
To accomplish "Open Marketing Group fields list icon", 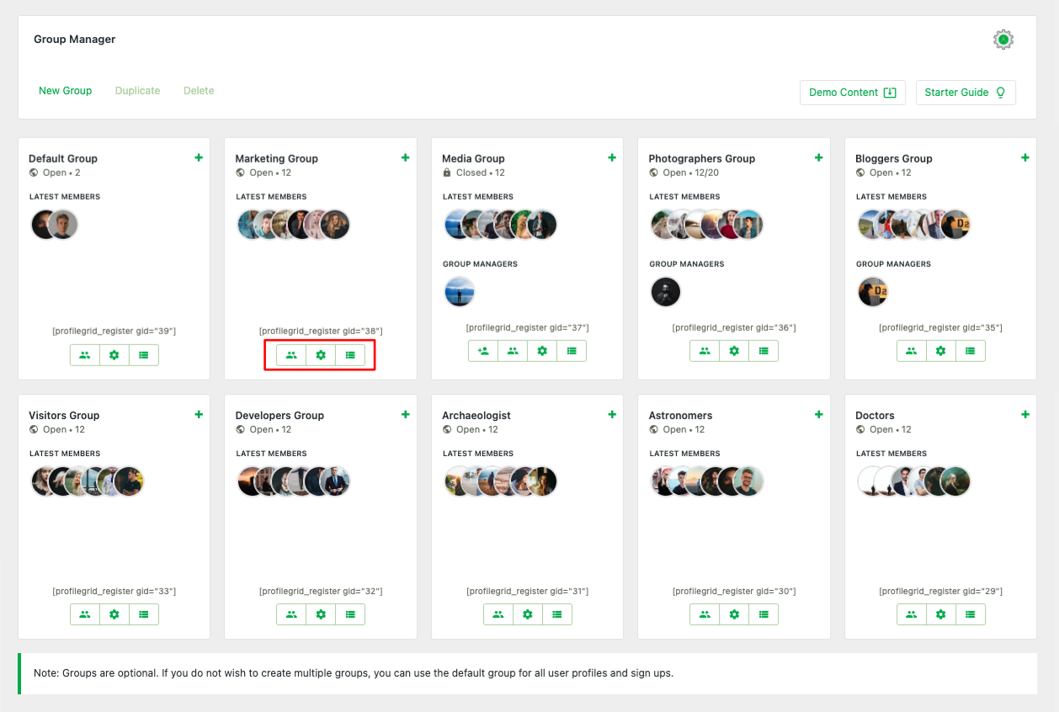I will click(350, 355).
